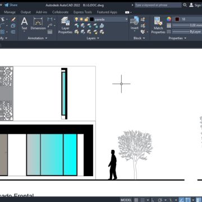Open Layer Properties manager
202x202 pixels.
click(x=65, y=25)
